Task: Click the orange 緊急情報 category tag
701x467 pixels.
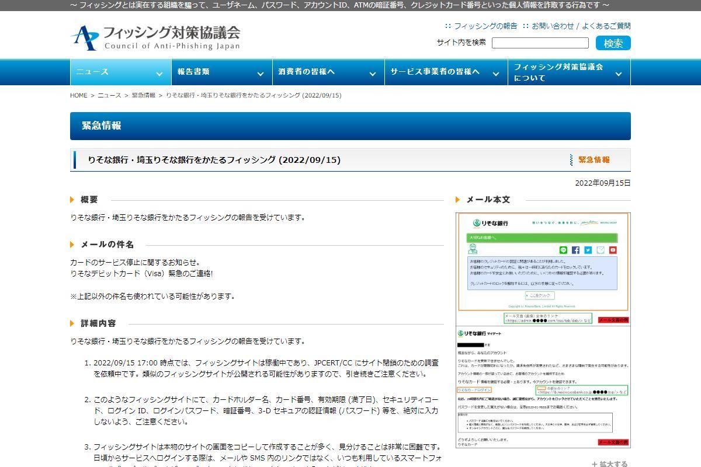Action: (594, 160)
